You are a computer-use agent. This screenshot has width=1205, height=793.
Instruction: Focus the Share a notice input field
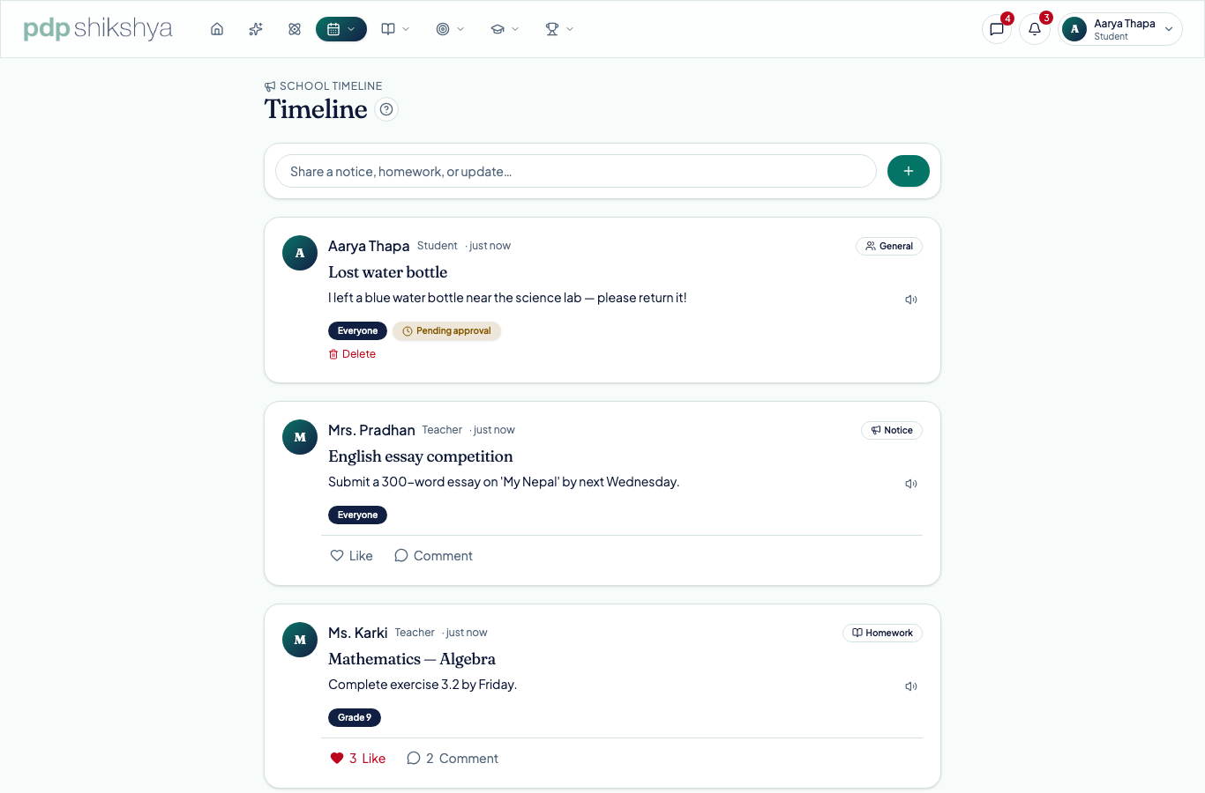[576, 171]
